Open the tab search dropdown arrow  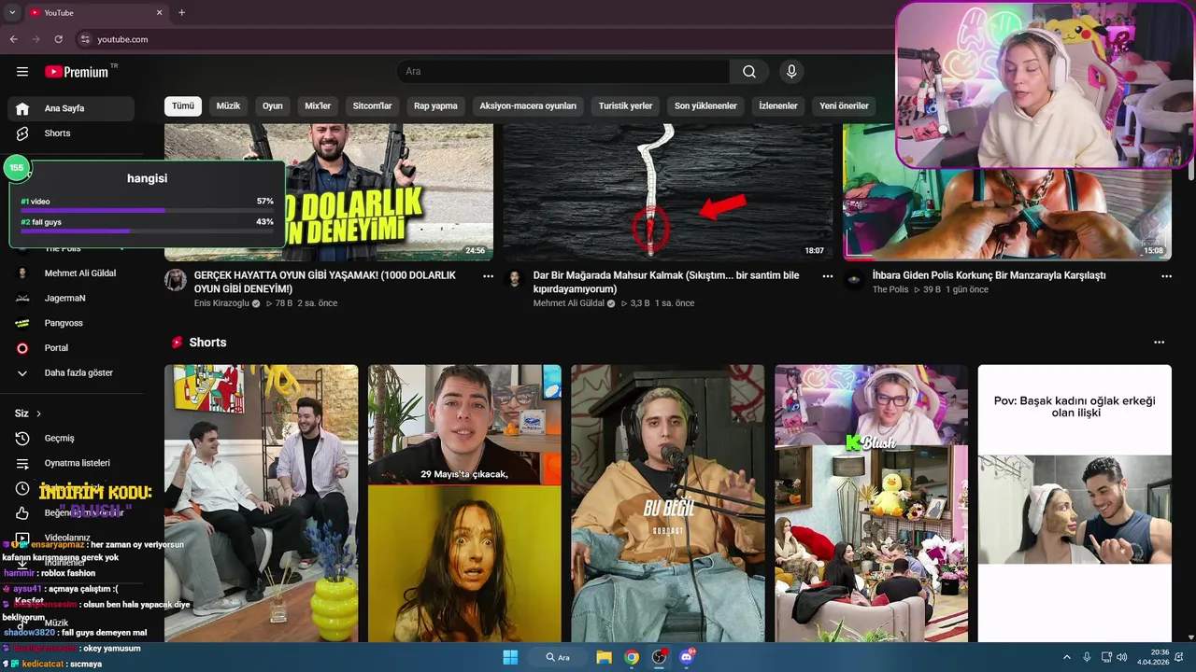12,13
